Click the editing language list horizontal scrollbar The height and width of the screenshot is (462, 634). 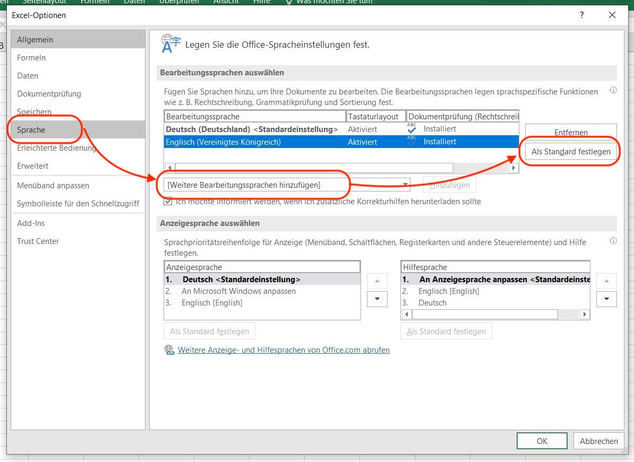click(314, 168)
